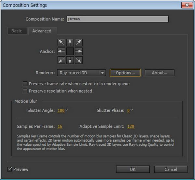Image resolution: width=195 pixels, height=180 pixels.
Task: Set anchor to middle-right arrow
Action: (79, 51)
